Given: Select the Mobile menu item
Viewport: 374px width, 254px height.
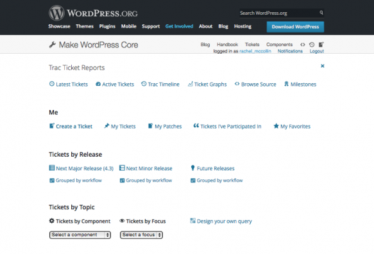Looking at the screenshot, I should (x=128, y=26).
